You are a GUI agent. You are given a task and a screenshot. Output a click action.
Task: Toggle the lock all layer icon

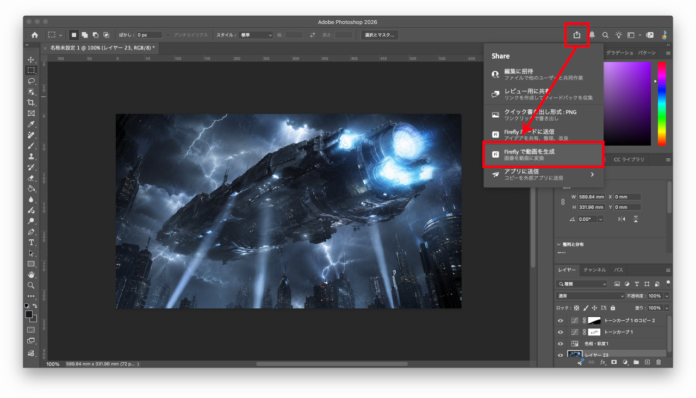613,308
